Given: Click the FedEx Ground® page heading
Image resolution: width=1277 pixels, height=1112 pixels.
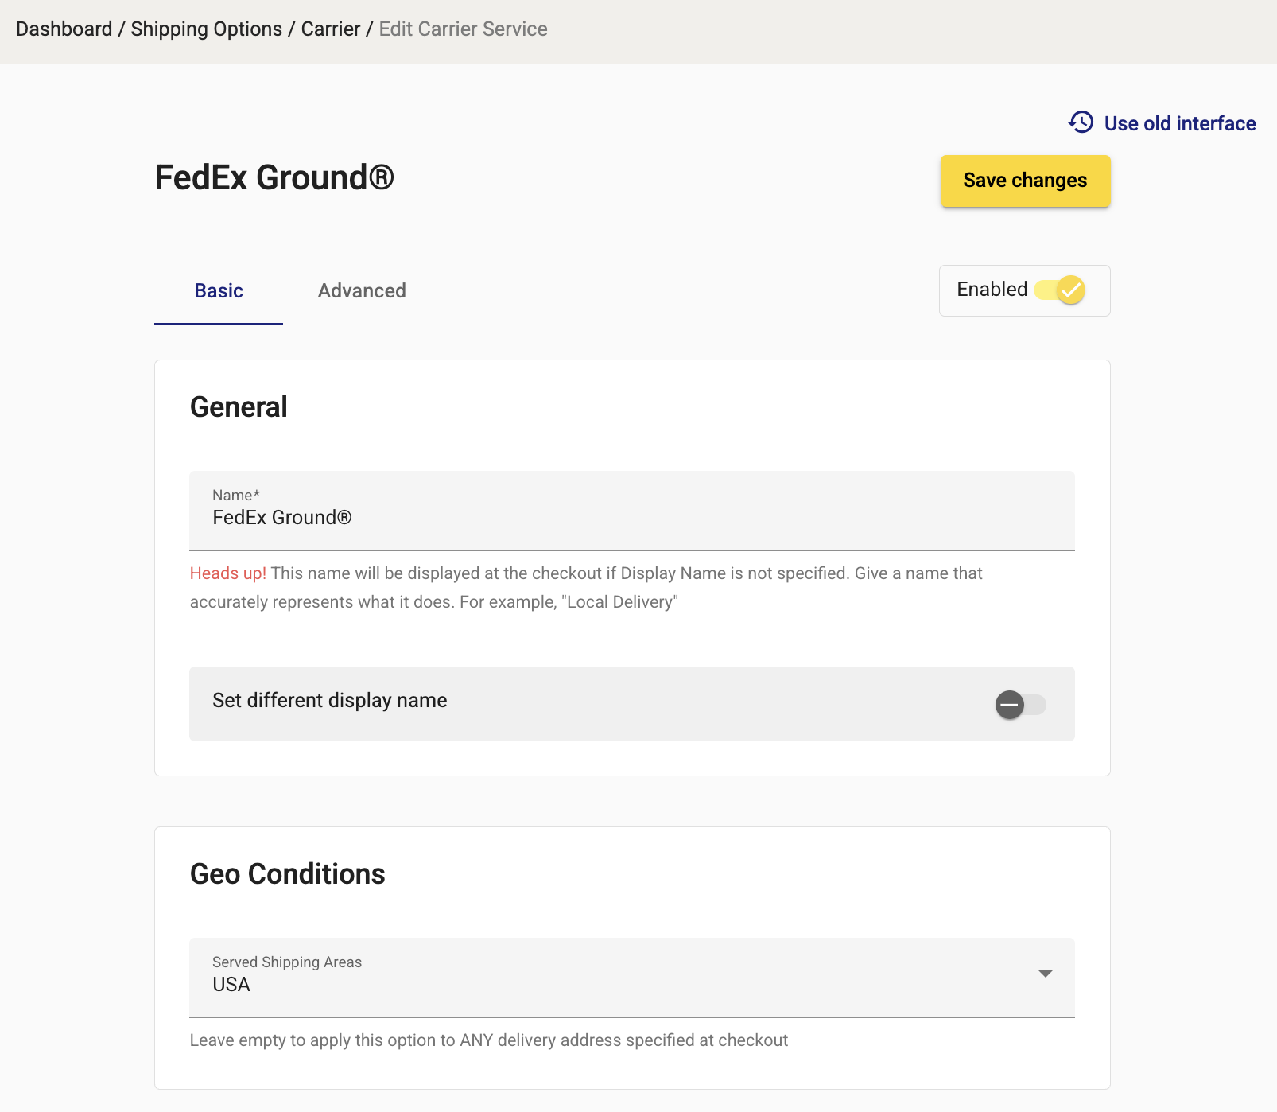Looking at the screenshot, I should point(274,177).
